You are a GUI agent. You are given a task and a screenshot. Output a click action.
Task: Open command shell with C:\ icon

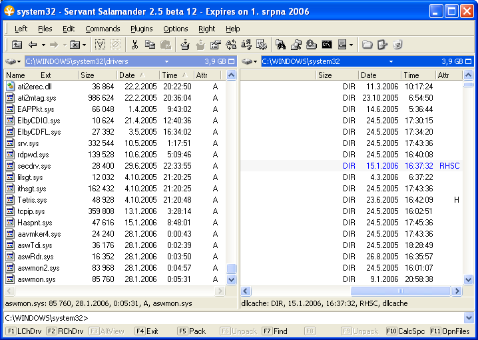coord(327,45)
